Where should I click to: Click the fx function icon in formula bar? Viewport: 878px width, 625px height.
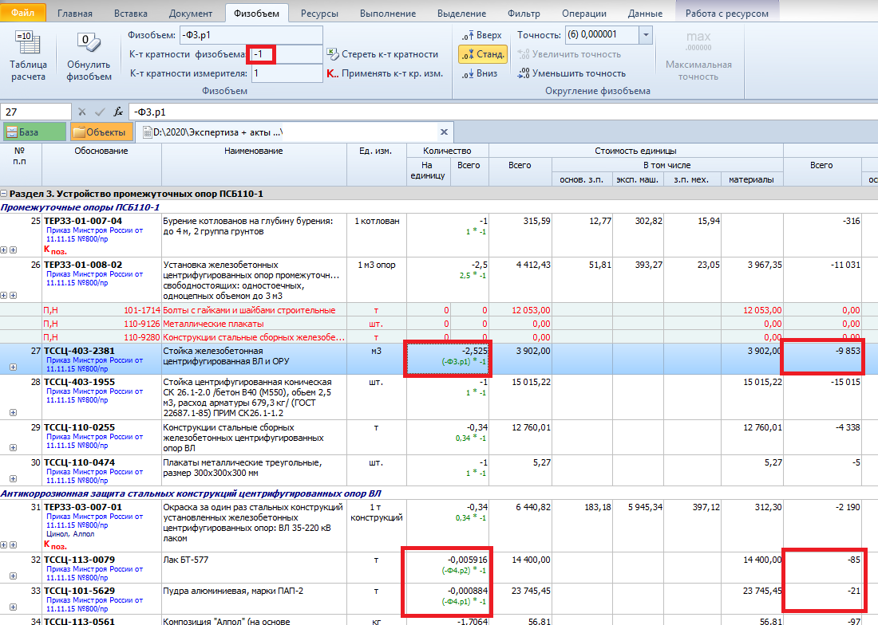click(x=118, y=112)
